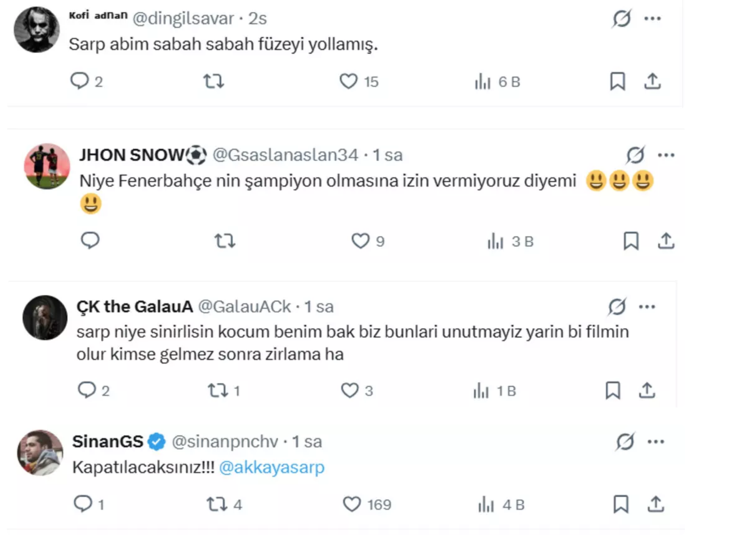729x543 pixels.
Task: Bookmark SinanGS's tweet
Action: pyautogui.click(x=621, y=504)
